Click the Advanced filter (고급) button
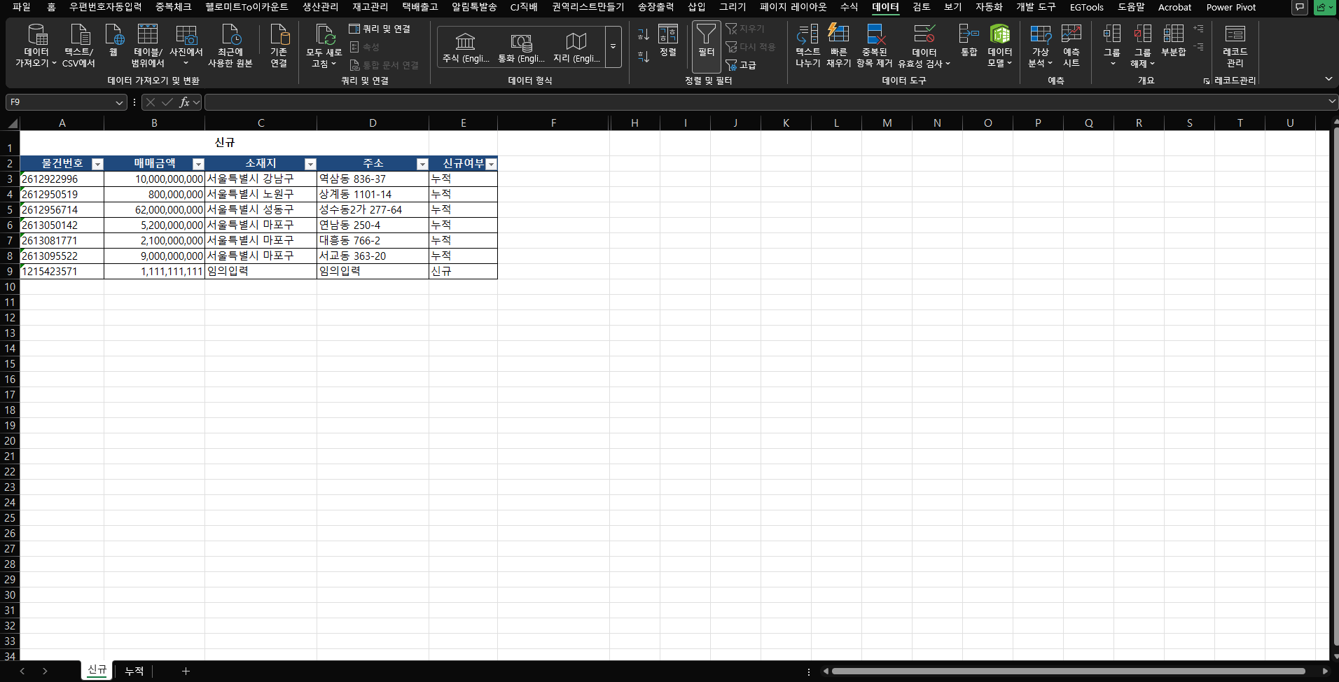This screenshot has height=682, width=1339. 742,65
